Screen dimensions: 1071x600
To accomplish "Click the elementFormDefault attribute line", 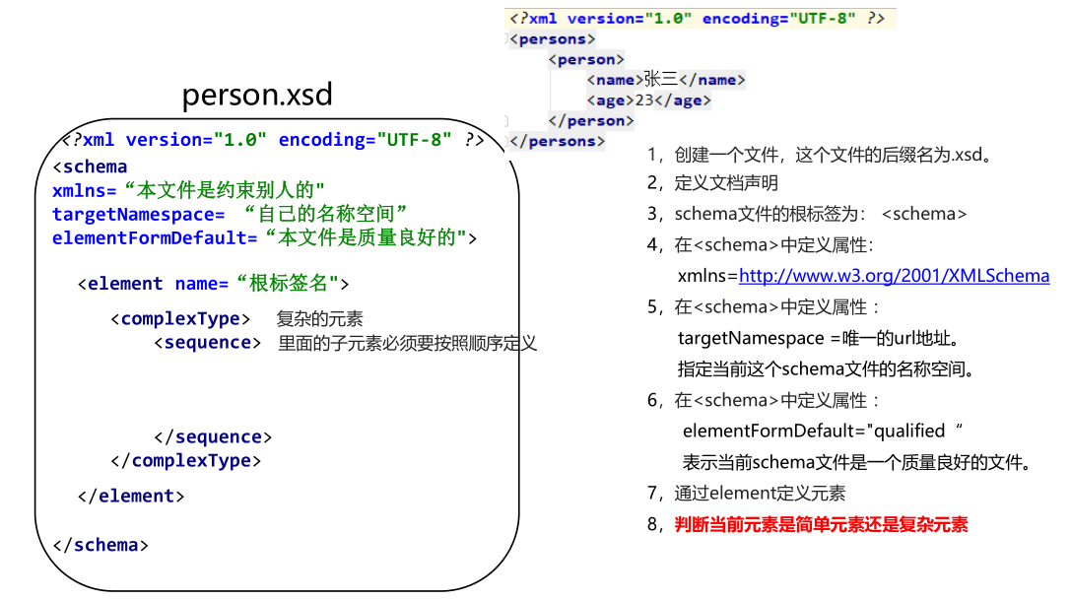I will point(264,237).
